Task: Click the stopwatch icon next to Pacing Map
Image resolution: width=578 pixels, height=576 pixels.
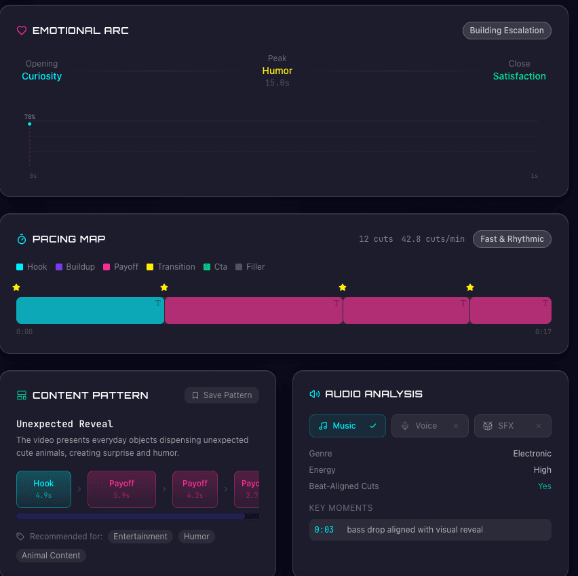Action: coord(21,238)
